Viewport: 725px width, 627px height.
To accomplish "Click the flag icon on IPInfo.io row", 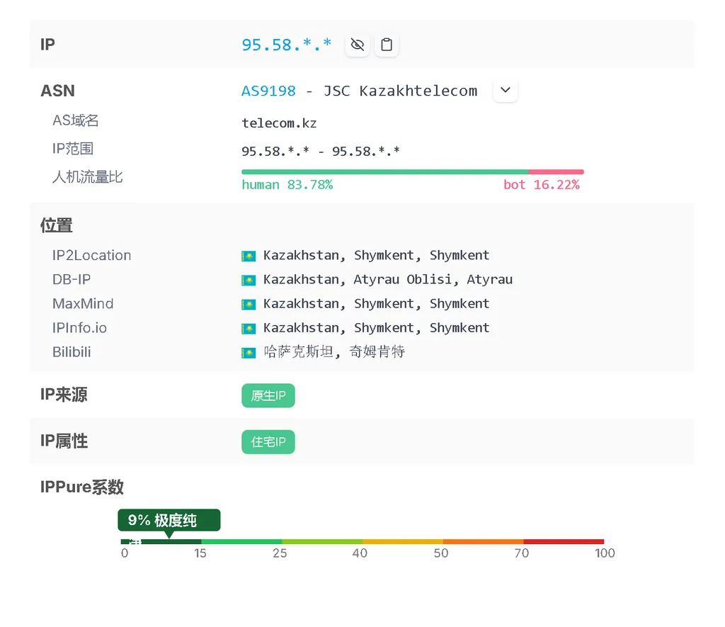I will click(249, 327).
